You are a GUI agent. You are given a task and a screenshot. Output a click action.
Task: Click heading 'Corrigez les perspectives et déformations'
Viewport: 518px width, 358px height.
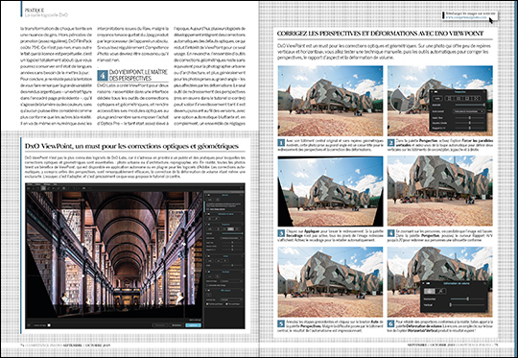tap(380, 34)
